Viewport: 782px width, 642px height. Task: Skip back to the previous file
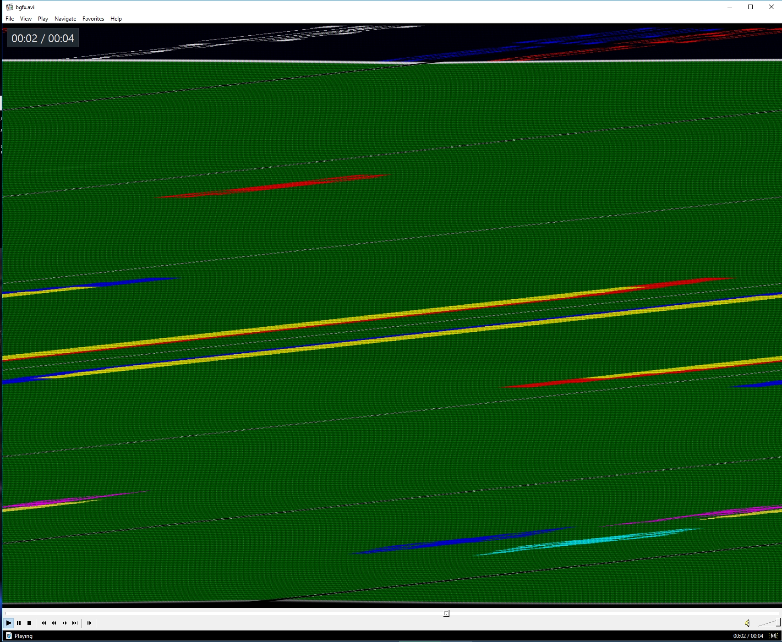(43, 623)
